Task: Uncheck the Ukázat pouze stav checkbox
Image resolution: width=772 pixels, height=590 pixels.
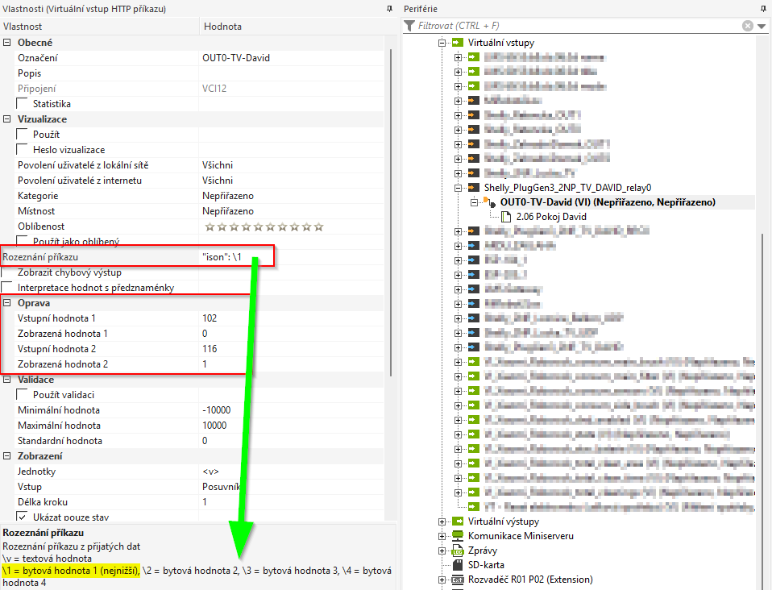Action: 23,517
